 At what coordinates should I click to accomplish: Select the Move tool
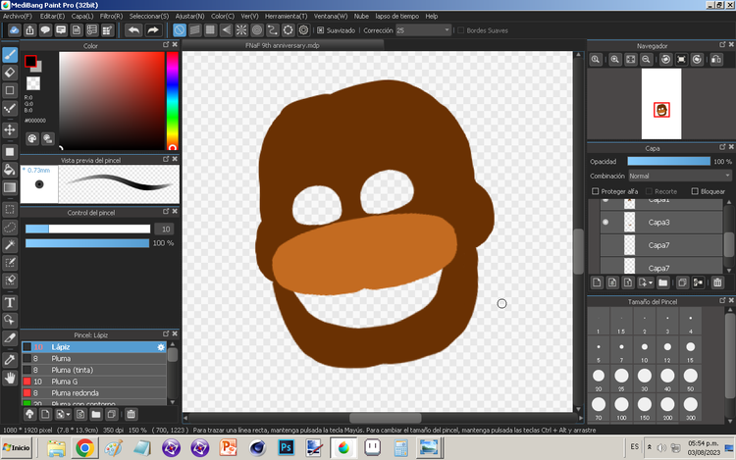point(10,129)
